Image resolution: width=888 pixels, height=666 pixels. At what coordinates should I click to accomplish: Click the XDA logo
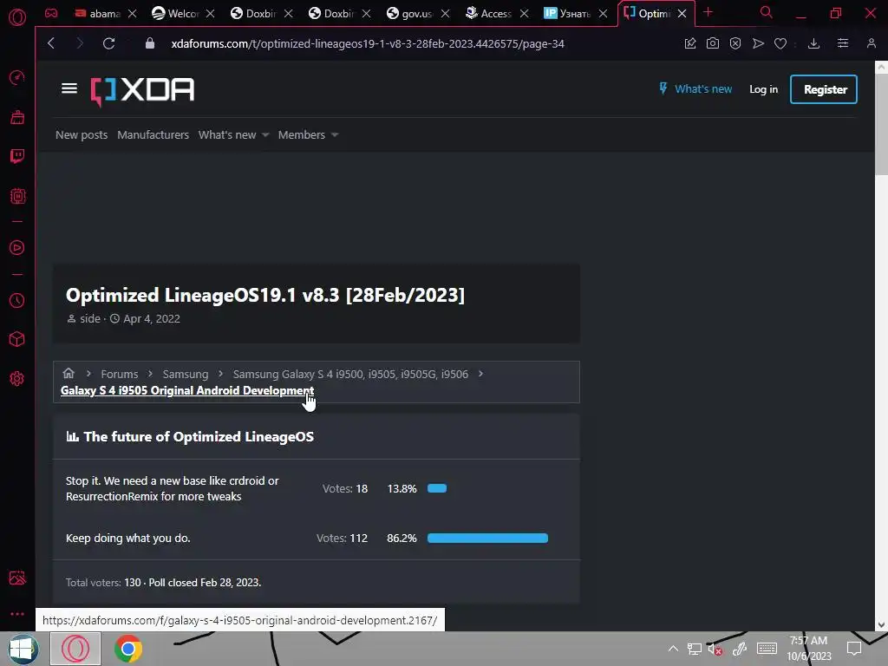(143, 89)
